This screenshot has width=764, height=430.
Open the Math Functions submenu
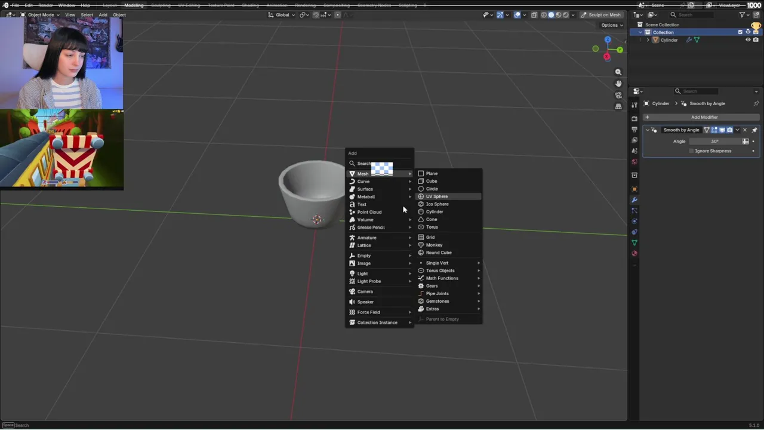448,278
